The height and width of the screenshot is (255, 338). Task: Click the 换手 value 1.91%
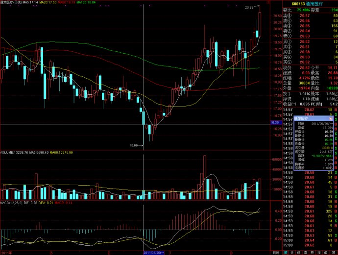304,94
